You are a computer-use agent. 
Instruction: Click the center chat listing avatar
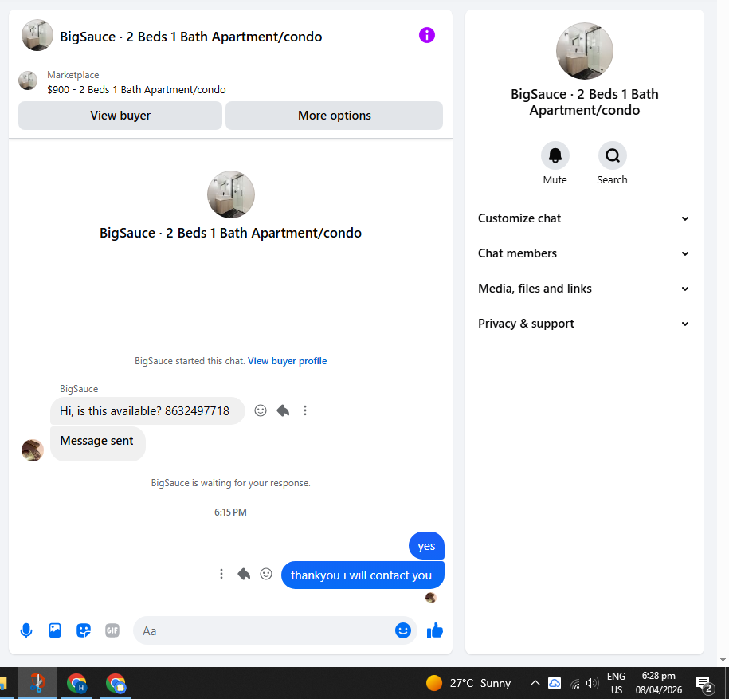click(230, 194)
